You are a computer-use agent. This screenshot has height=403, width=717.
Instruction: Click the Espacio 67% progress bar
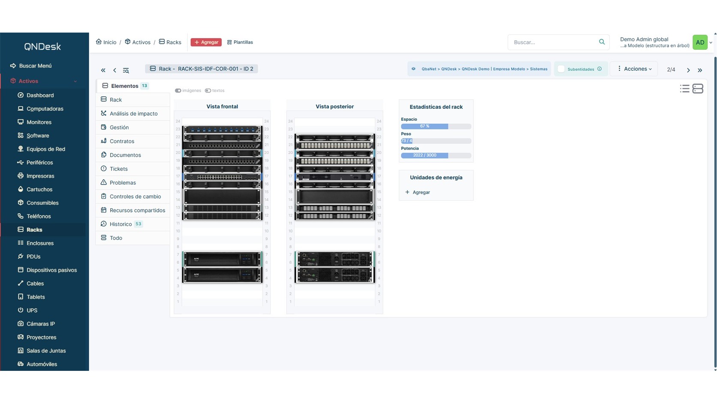coord(436,126)
